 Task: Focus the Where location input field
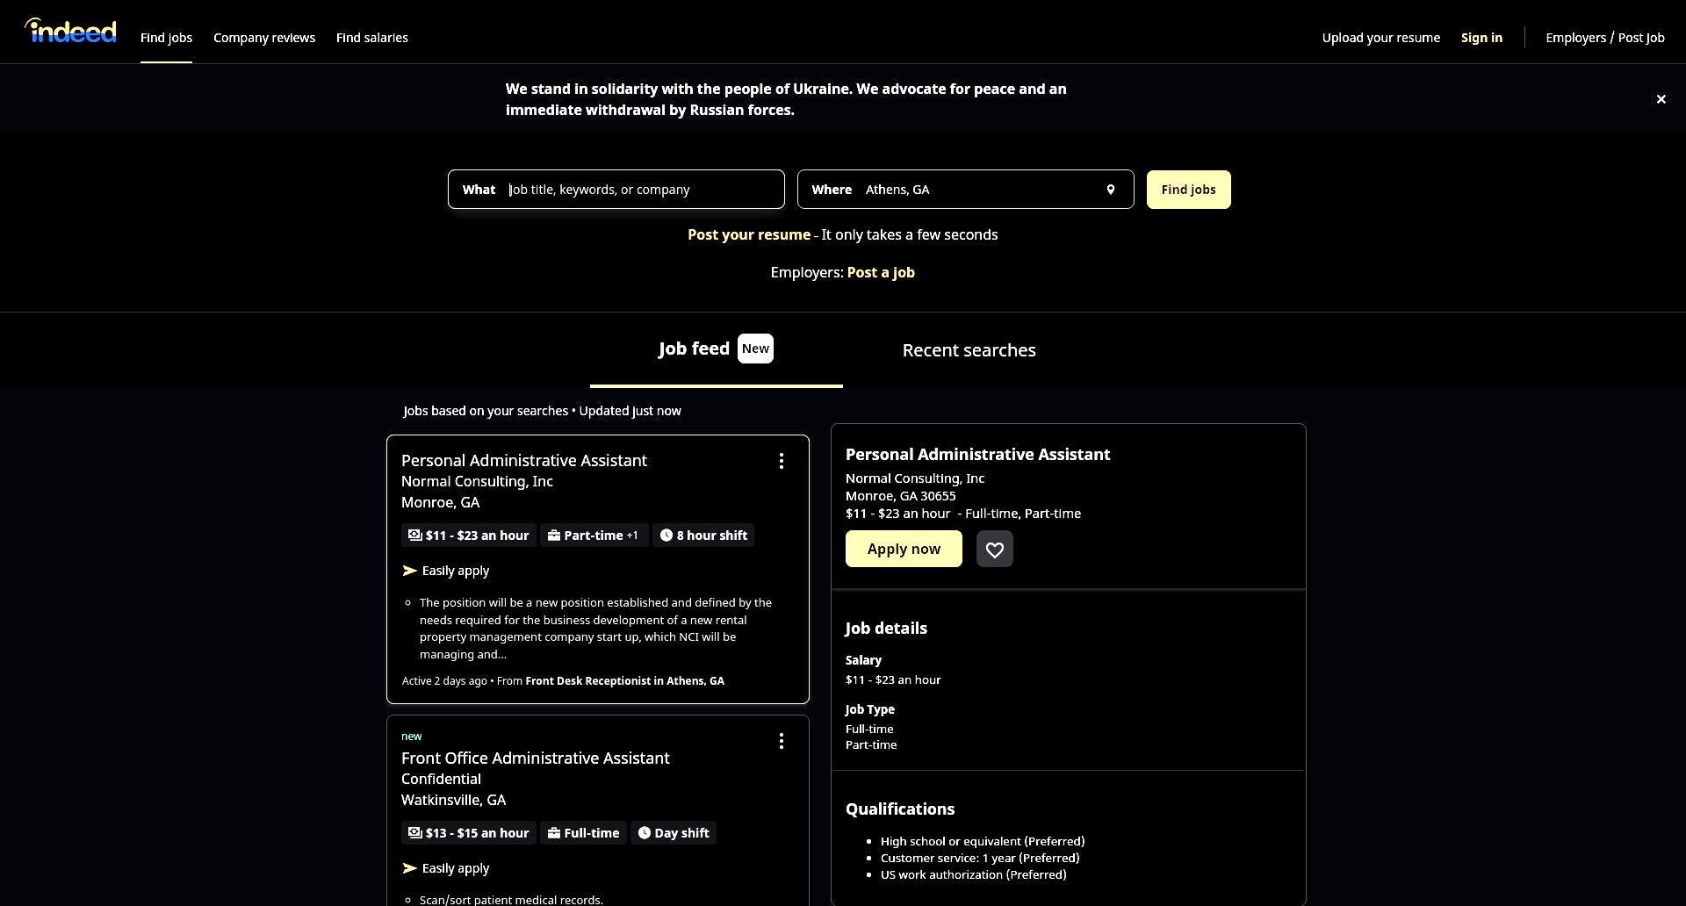tap(966, 190)
